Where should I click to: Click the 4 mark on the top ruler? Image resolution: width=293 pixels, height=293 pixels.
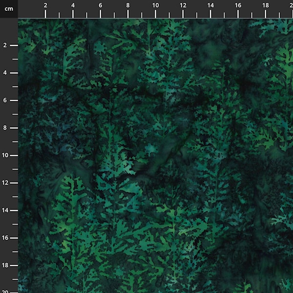tap(73, 5)
